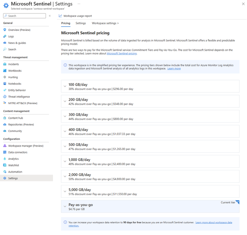The width and height of the screenshot is (247, 235).
Task: Click the Data connectors grid icon
Action: pyautogui.click(x=5, y=152)
